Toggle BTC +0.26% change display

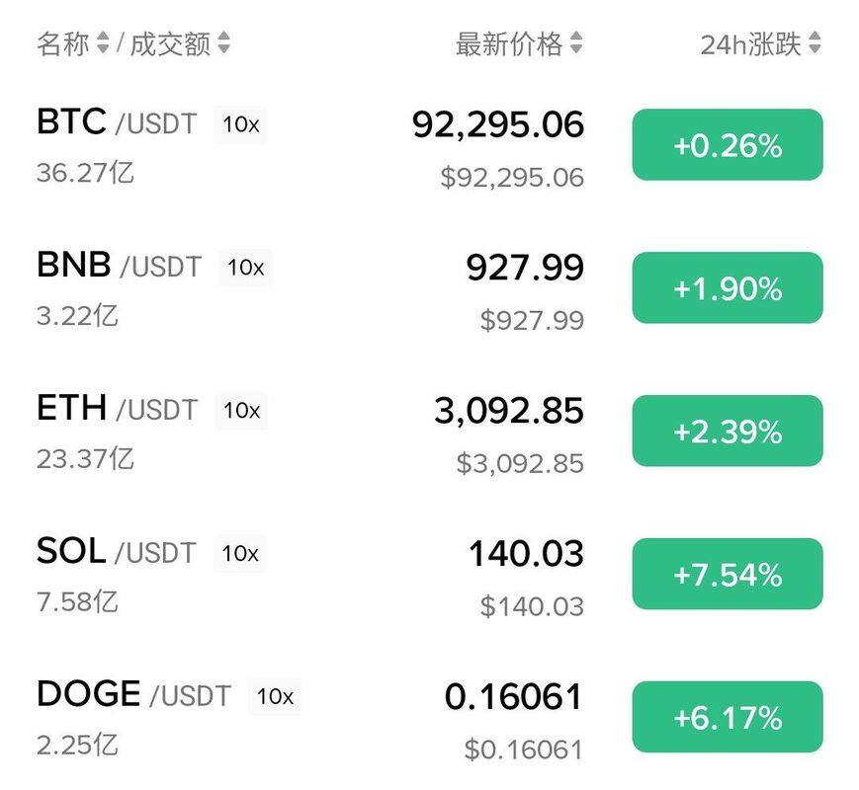[728, 145]
